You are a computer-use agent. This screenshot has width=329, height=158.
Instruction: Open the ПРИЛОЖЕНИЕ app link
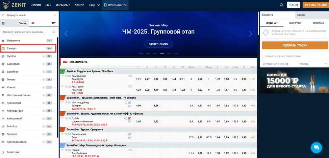point(115,5)
